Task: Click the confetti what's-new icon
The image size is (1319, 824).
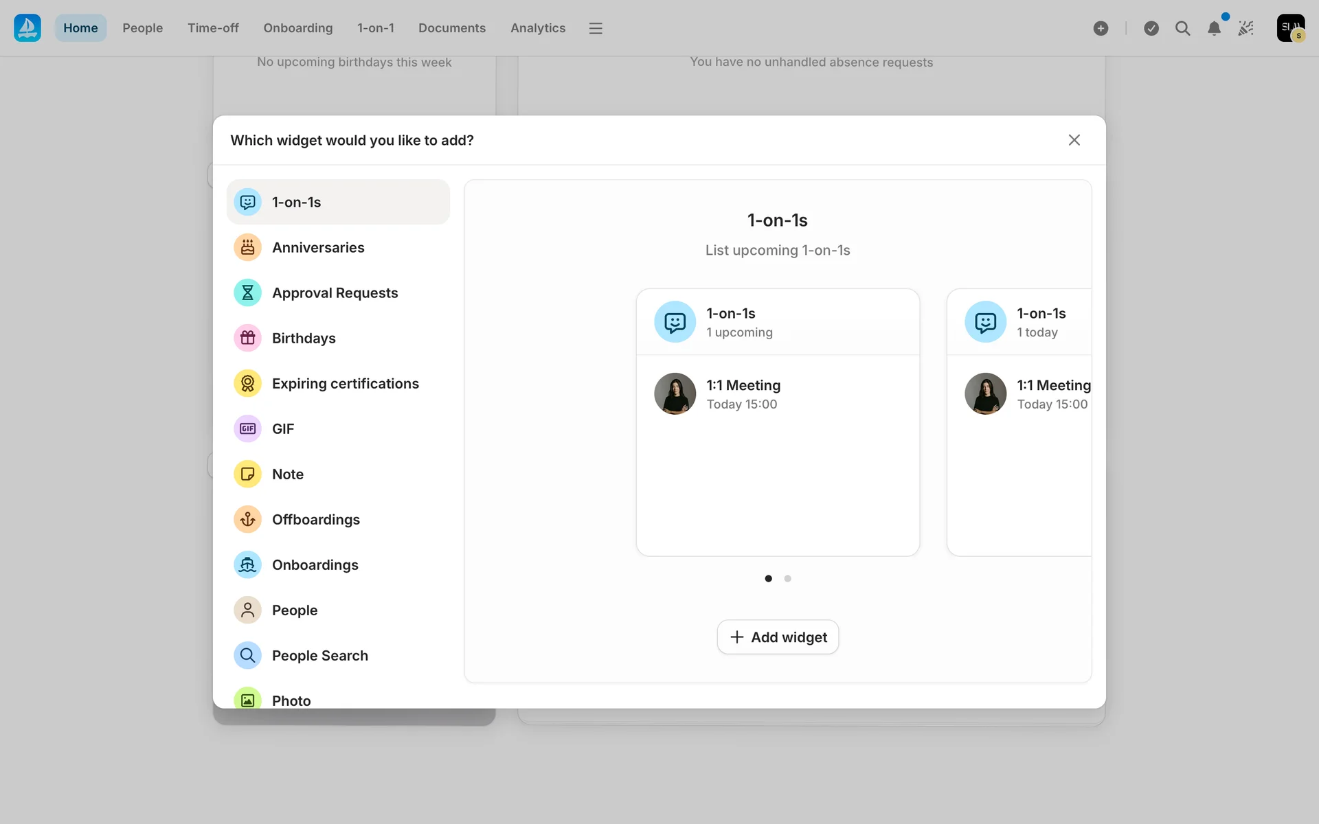Action: [1245, 28]
